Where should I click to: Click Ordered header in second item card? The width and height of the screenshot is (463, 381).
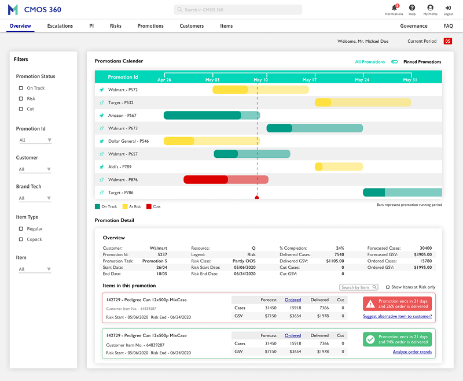pyautogui.click(x=293, y=335)
